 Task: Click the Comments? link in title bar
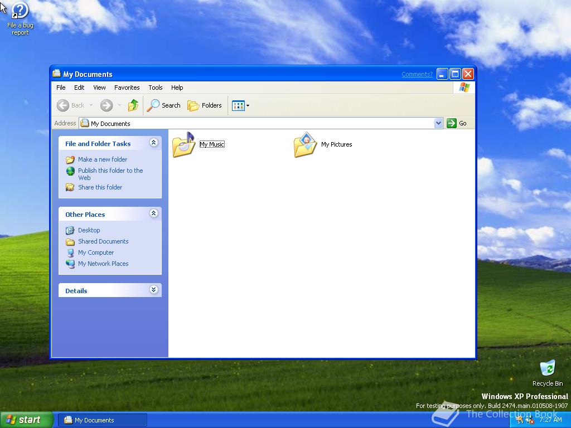click(x=417, y=74)
